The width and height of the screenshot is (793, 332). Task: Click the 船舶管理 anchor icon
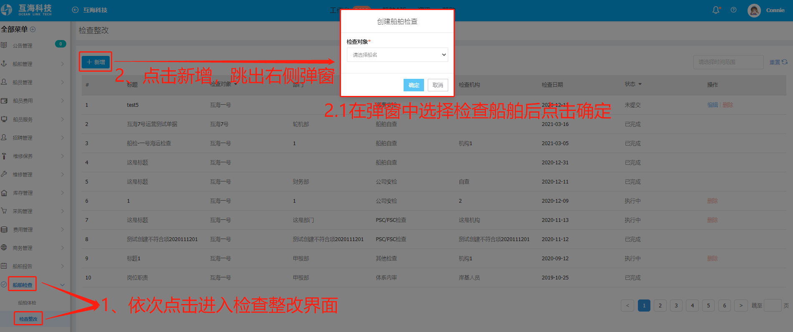[x=4, y=63]
